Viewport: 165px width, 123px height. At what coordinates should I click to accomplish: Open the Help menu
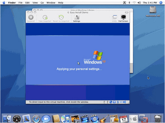tap(61, 3)
